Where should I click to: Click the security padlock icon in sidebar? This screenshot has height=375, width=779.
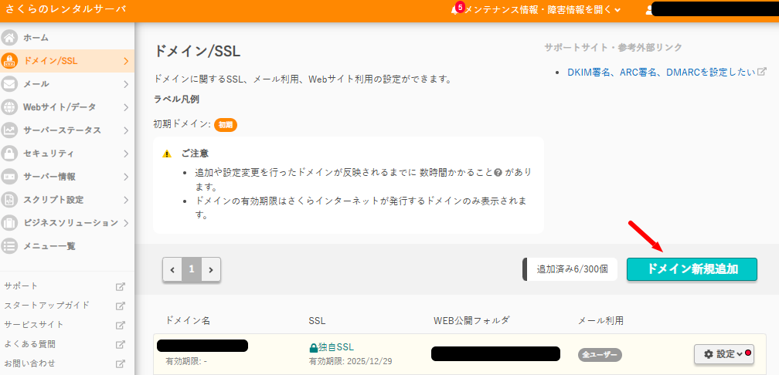click(x=10, y=153)
